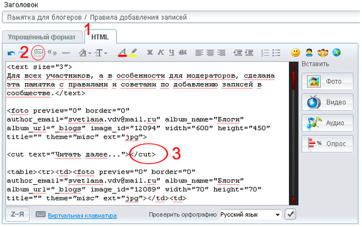This screenshot has height=227, width=362.
Task: Align text to the right
Action: point(221,53)
